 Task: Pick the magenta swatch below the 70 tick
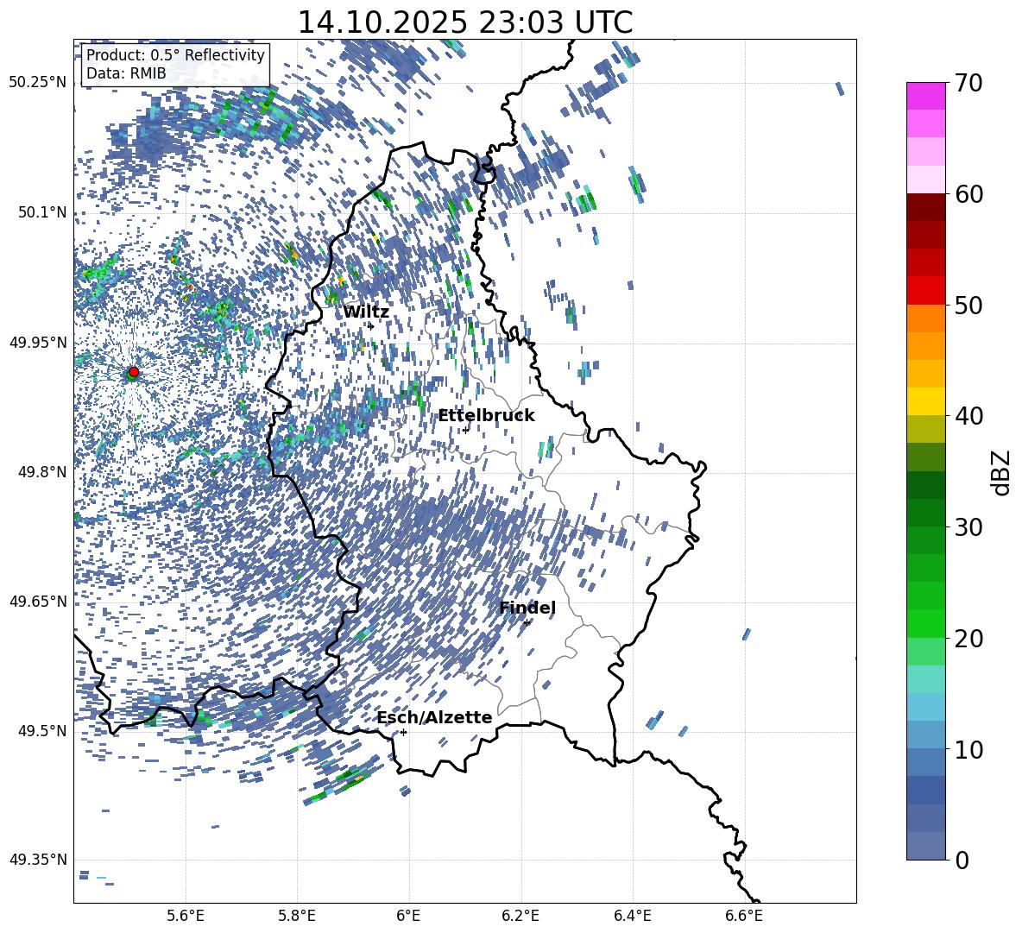click(925, 97)
